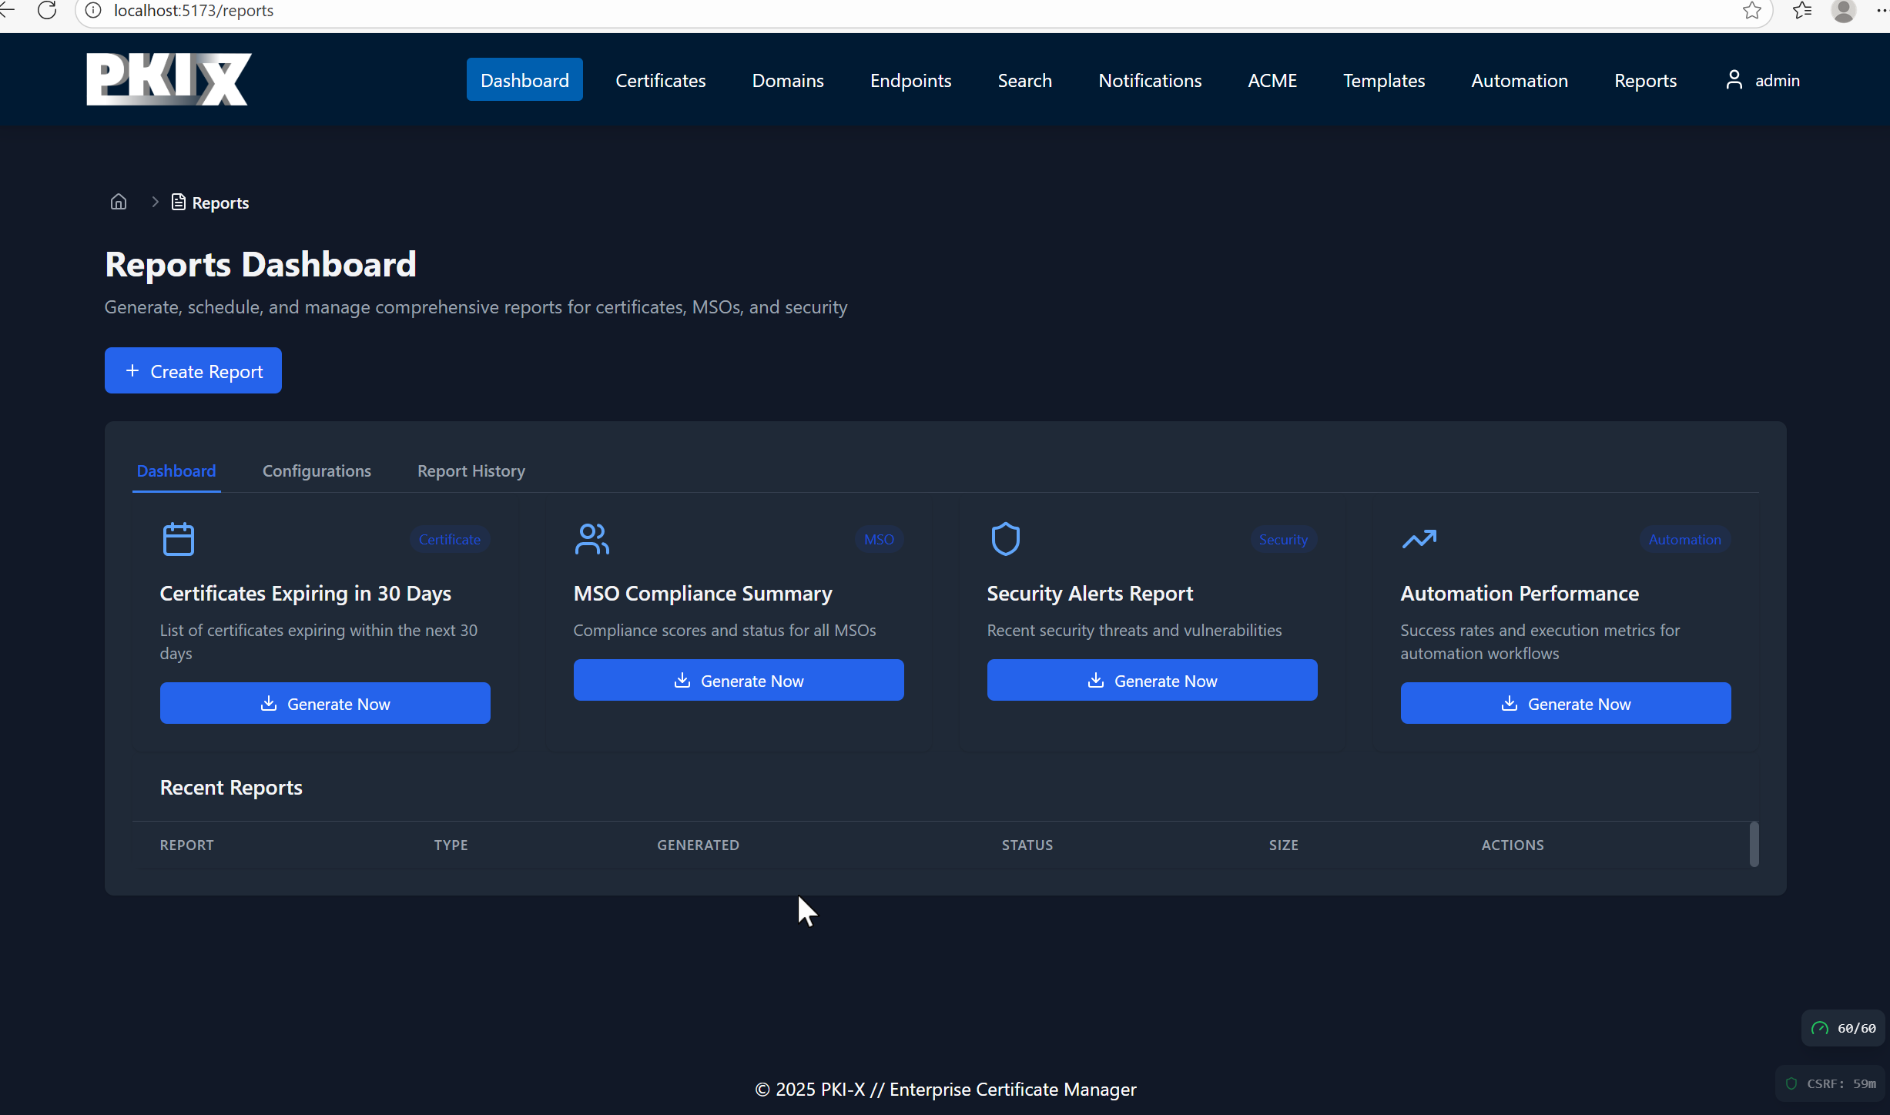Bookmark page with star icon in address bar

pos(1751,11)
